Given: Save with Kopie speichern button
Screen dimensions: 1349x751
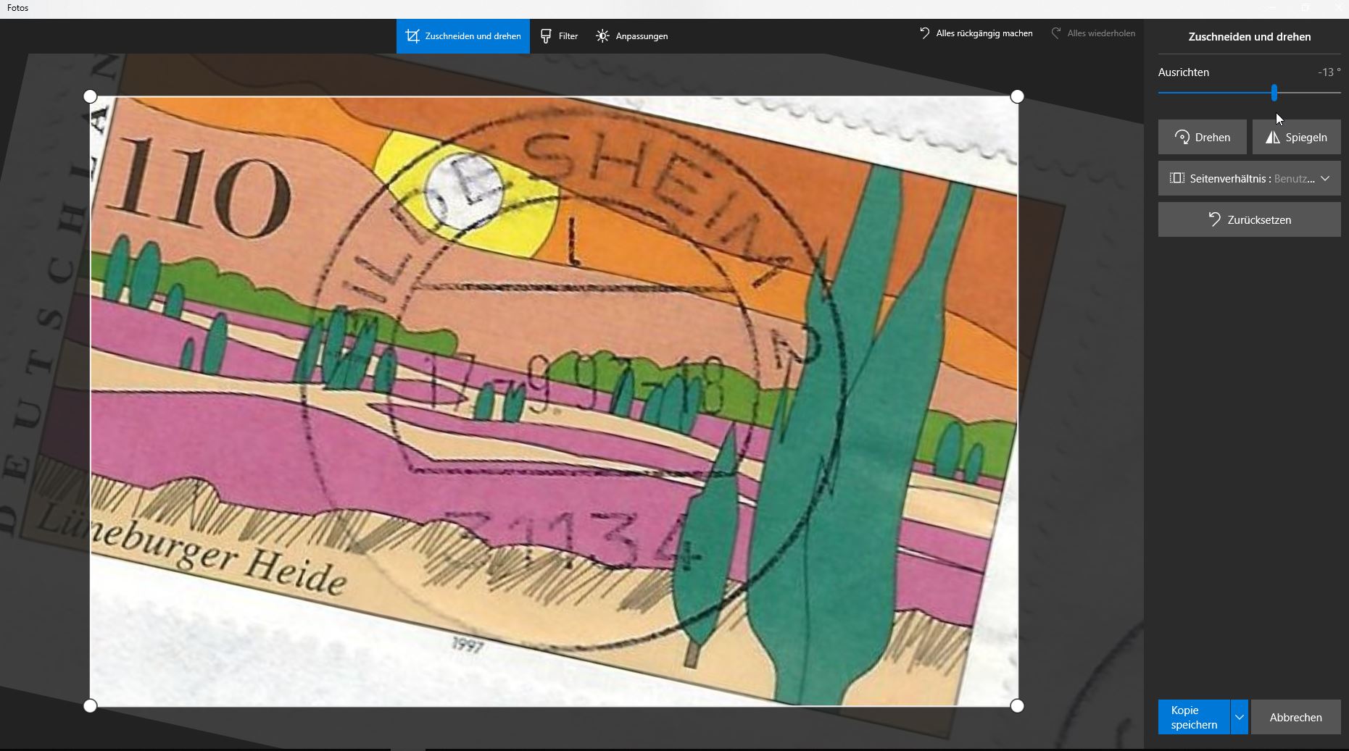Looking at the screenshot, I should point(1193,717).
